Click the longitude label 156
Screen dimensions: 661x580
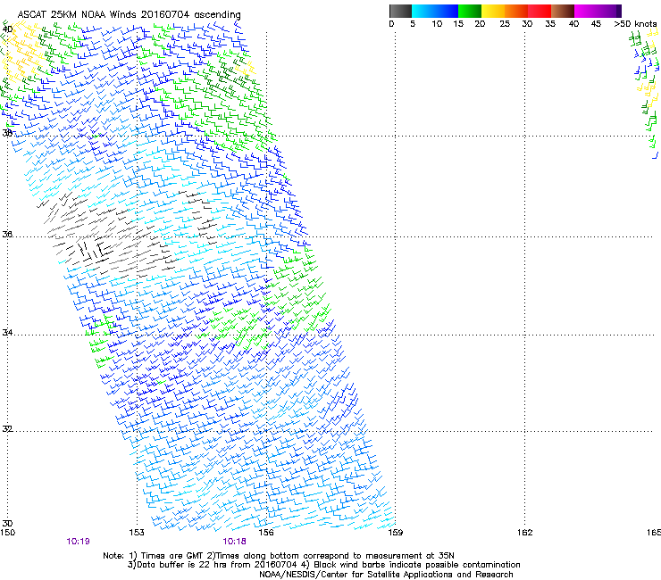click(x=266, y=533)
